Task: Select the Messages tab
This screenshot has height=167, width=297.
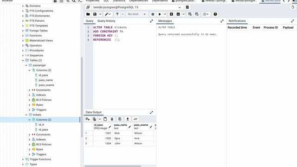Action: point(165,21)
